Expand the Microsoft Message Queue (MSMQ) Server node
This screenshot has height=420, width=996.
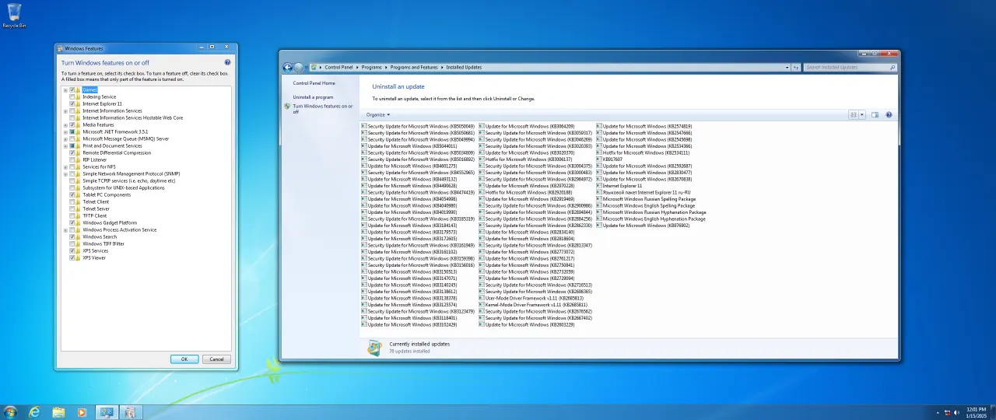tap(66, 138)
